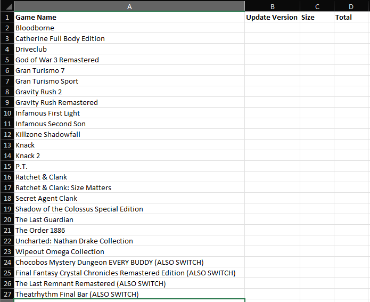Viewport: 370px width, 302px height.
Task: Select the Killzone Shadowfall cell
Action: [129, 134]
